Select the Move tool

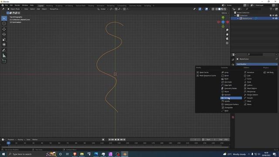pos(4,29)
